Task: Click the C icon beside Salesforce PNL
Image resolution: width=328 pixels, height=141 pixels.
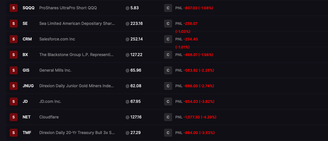Action: click(x=168, y=39)
